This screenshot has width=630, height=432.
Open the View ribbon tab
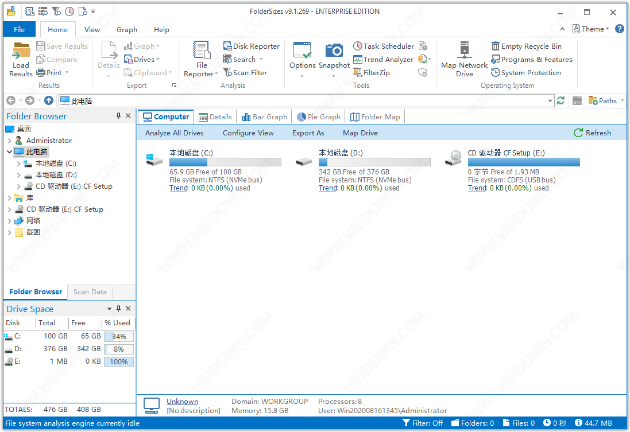point(92,29)
